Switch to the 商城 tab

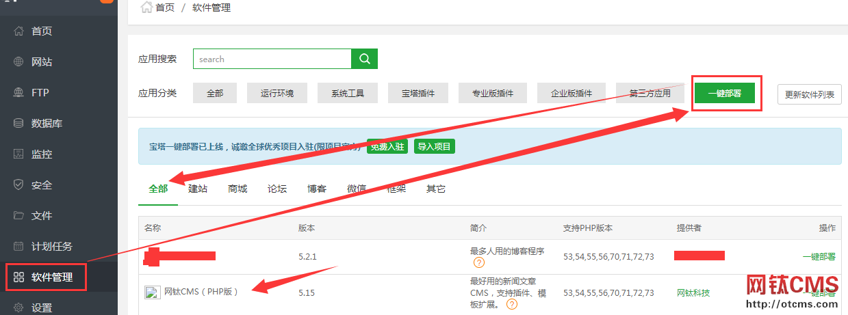237,189
